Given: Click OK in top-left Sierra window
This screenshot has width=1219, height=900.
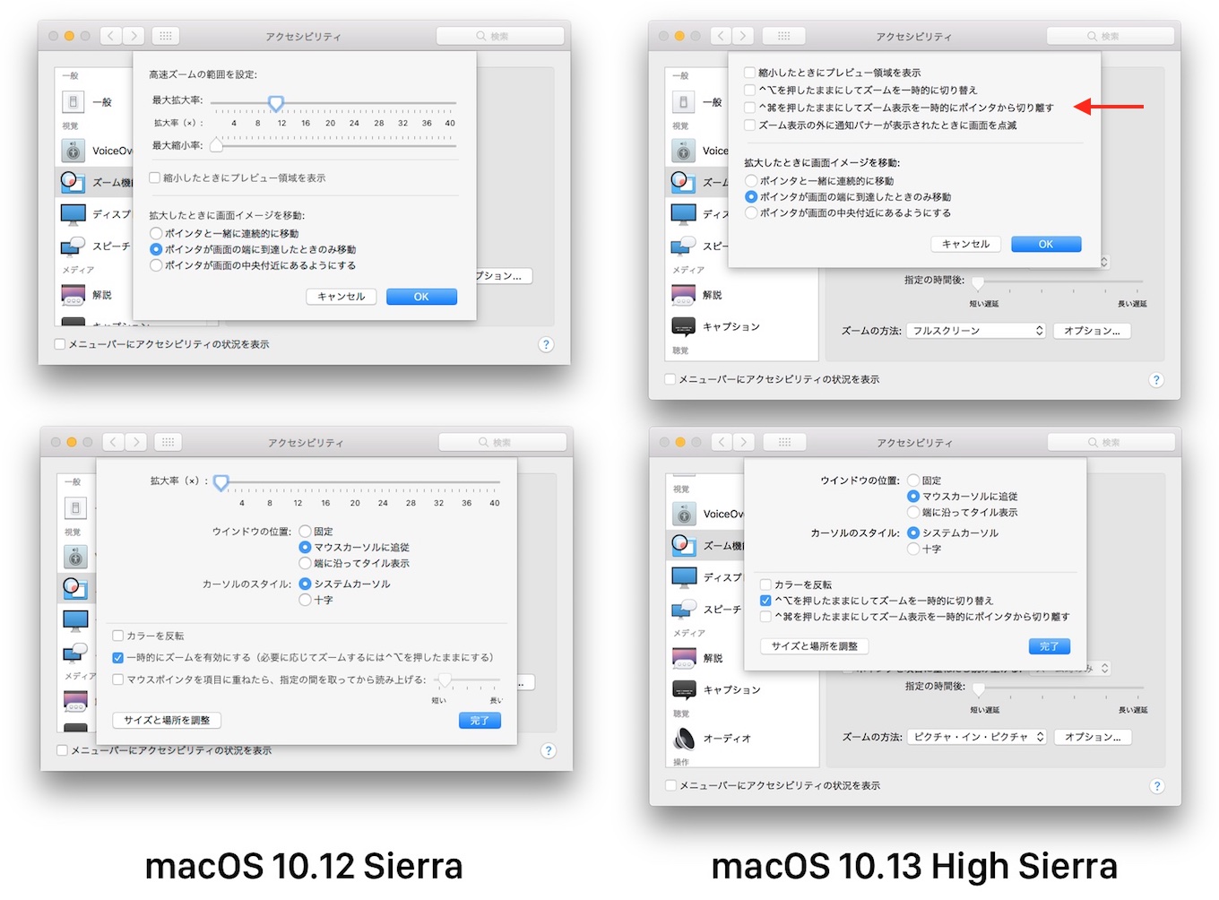Looking at the screenshot, I should coord(421,297).
